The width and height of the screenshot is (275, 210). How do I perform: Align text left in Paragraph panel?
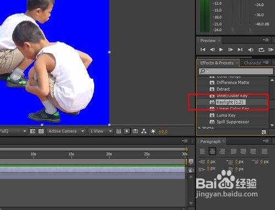coord(203,151)
